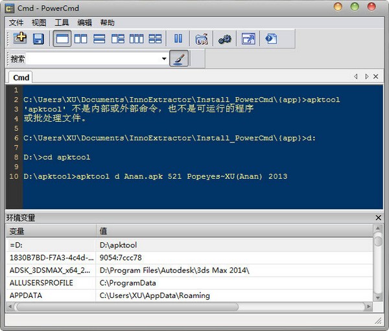Image resolution: width=389 pixels, height=331 pixels.
Task: Close the 环境变量 panel
Action: (379, 218)
